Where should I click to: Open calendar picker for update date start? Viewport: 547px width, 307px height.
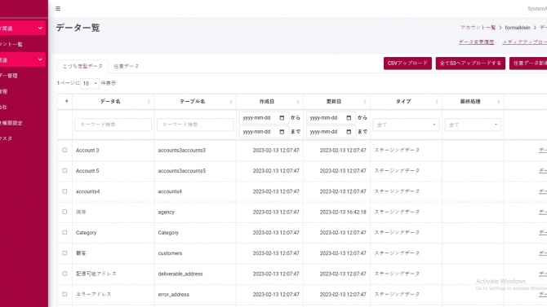[349, 118]
